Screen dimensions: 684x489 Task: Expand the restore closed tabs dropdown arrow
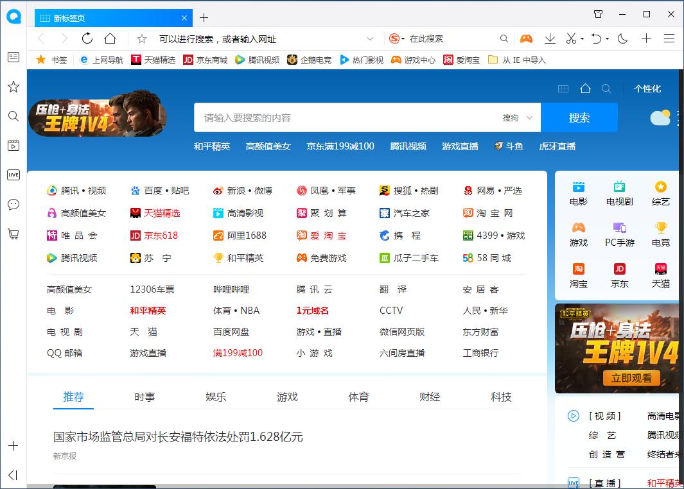click(606, 39)
